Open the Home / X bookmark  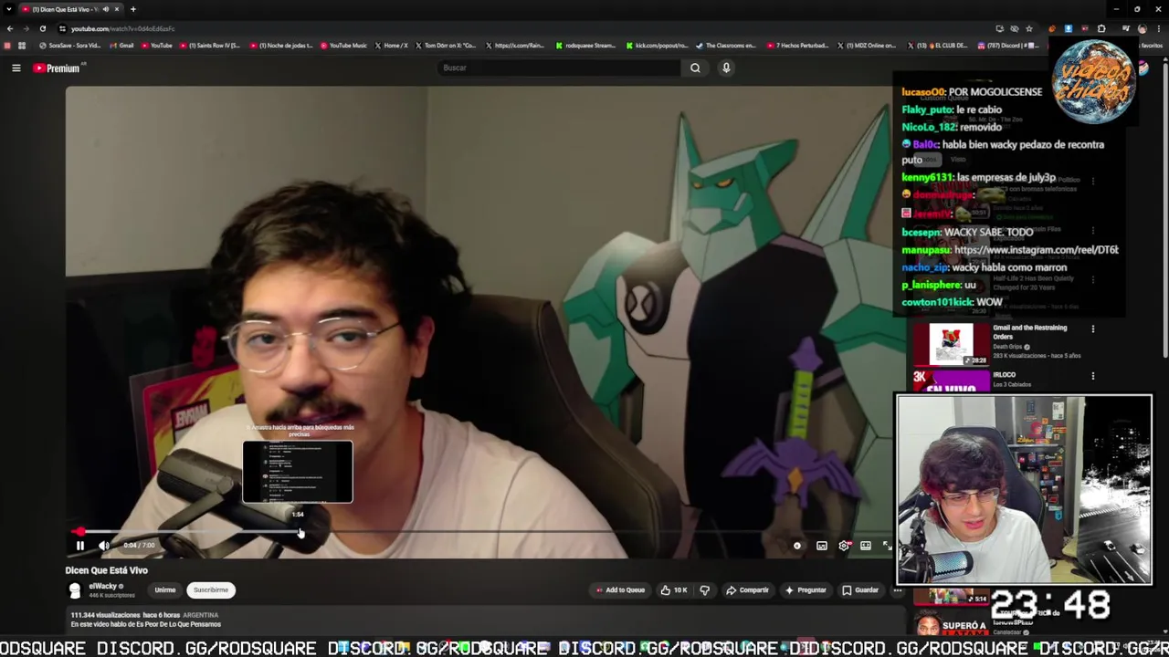tap(391, 46)
